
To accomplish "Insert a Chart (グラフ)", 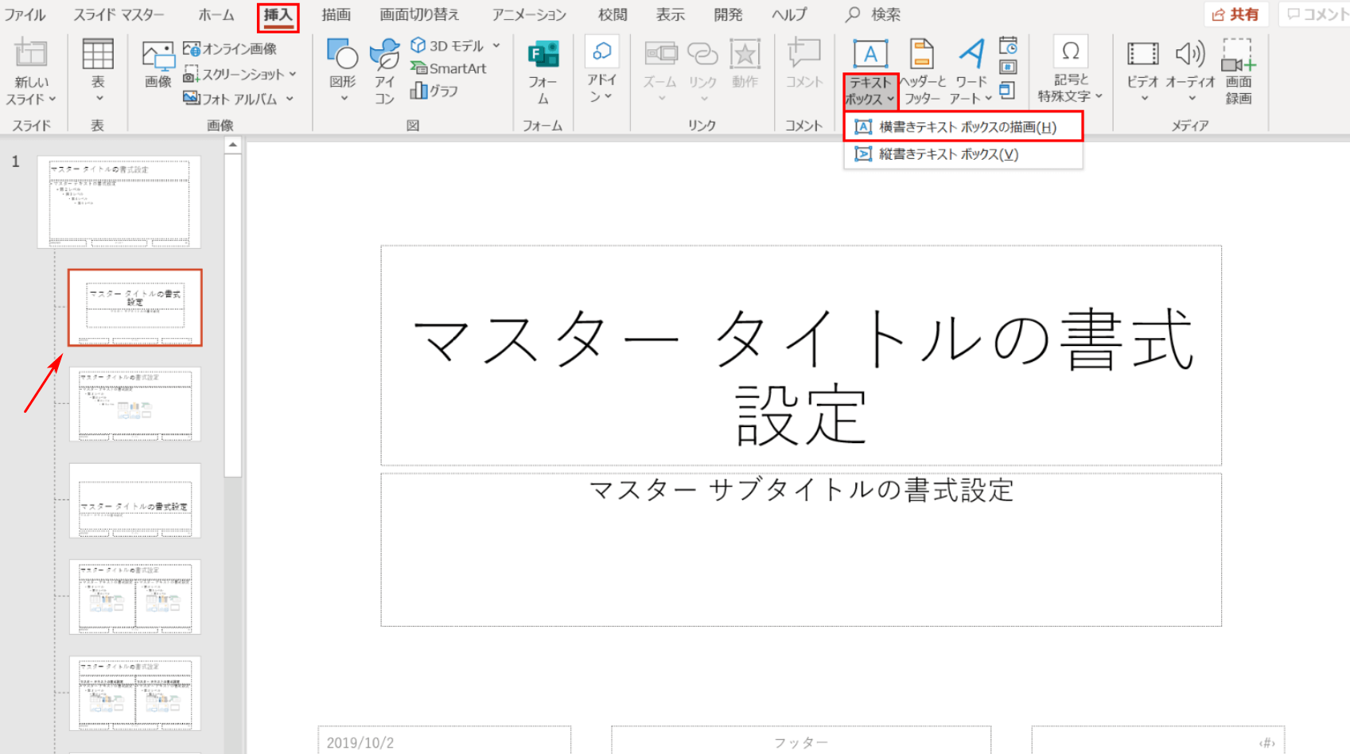I will [434, 91].
